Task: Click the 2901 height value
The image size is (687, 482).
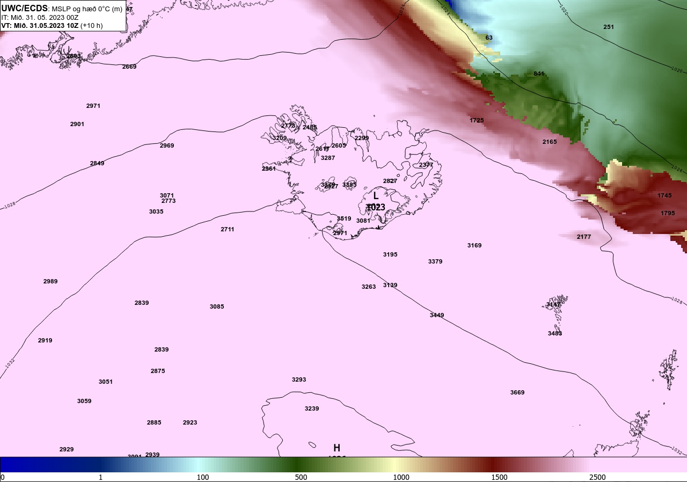Action: (x=77, y=124)
